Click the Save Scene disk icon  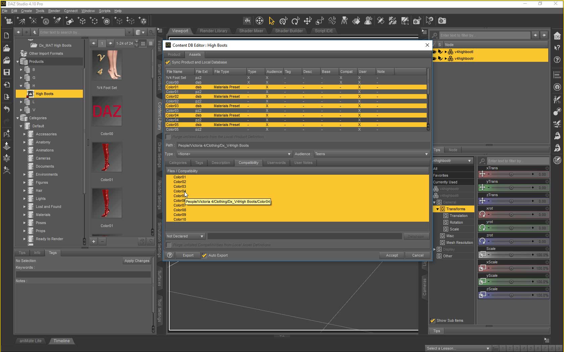tap(6, 72)
